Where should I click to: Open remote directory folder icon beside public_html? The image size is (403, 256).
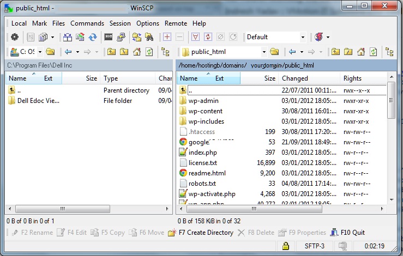tap(274, 52)
